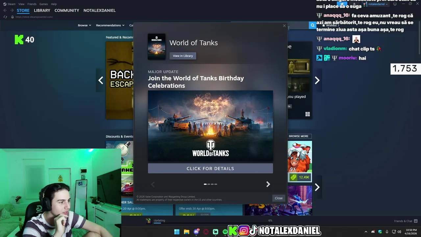Expand the Recommendations dropdown

[110, 25]
